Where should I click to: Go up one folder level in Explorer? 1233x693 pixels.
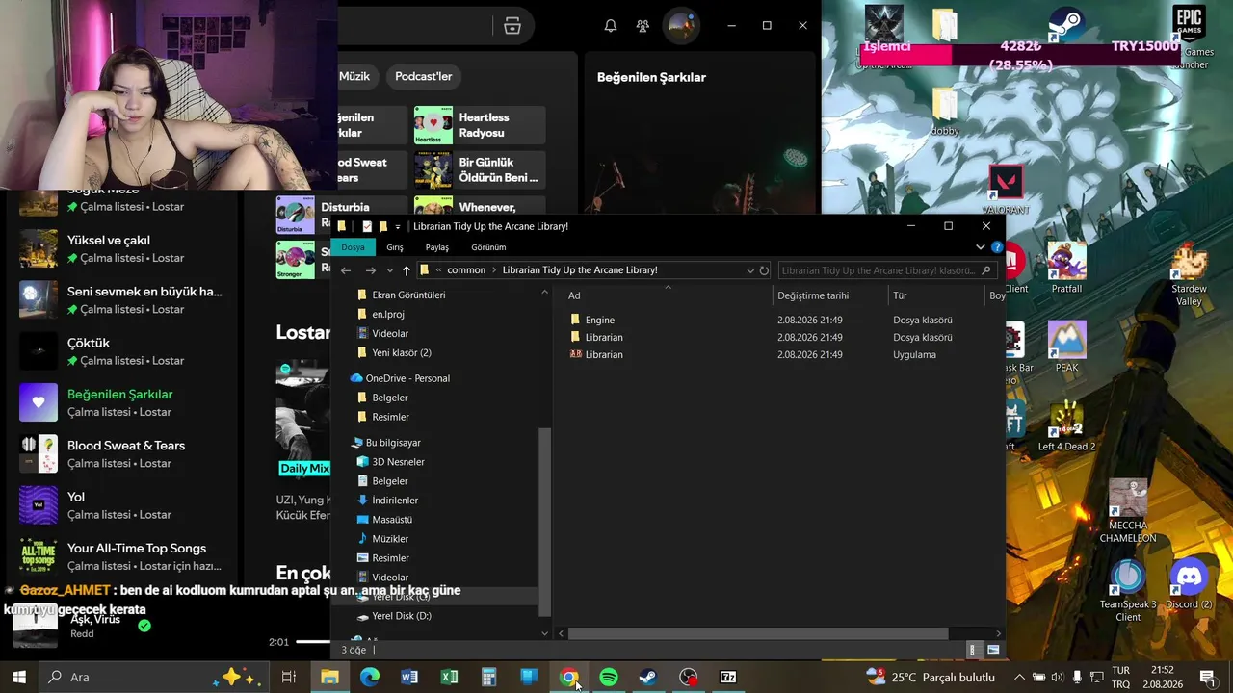point(406,270)
